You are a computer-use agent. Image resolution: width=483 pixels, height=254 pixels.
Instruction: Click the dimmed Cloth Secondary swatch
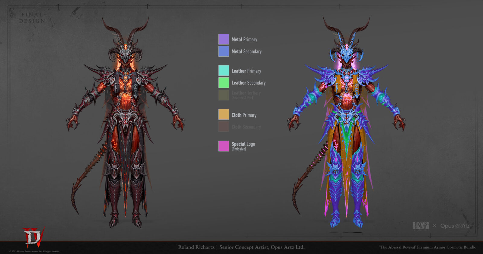click(x=224, y=126)
